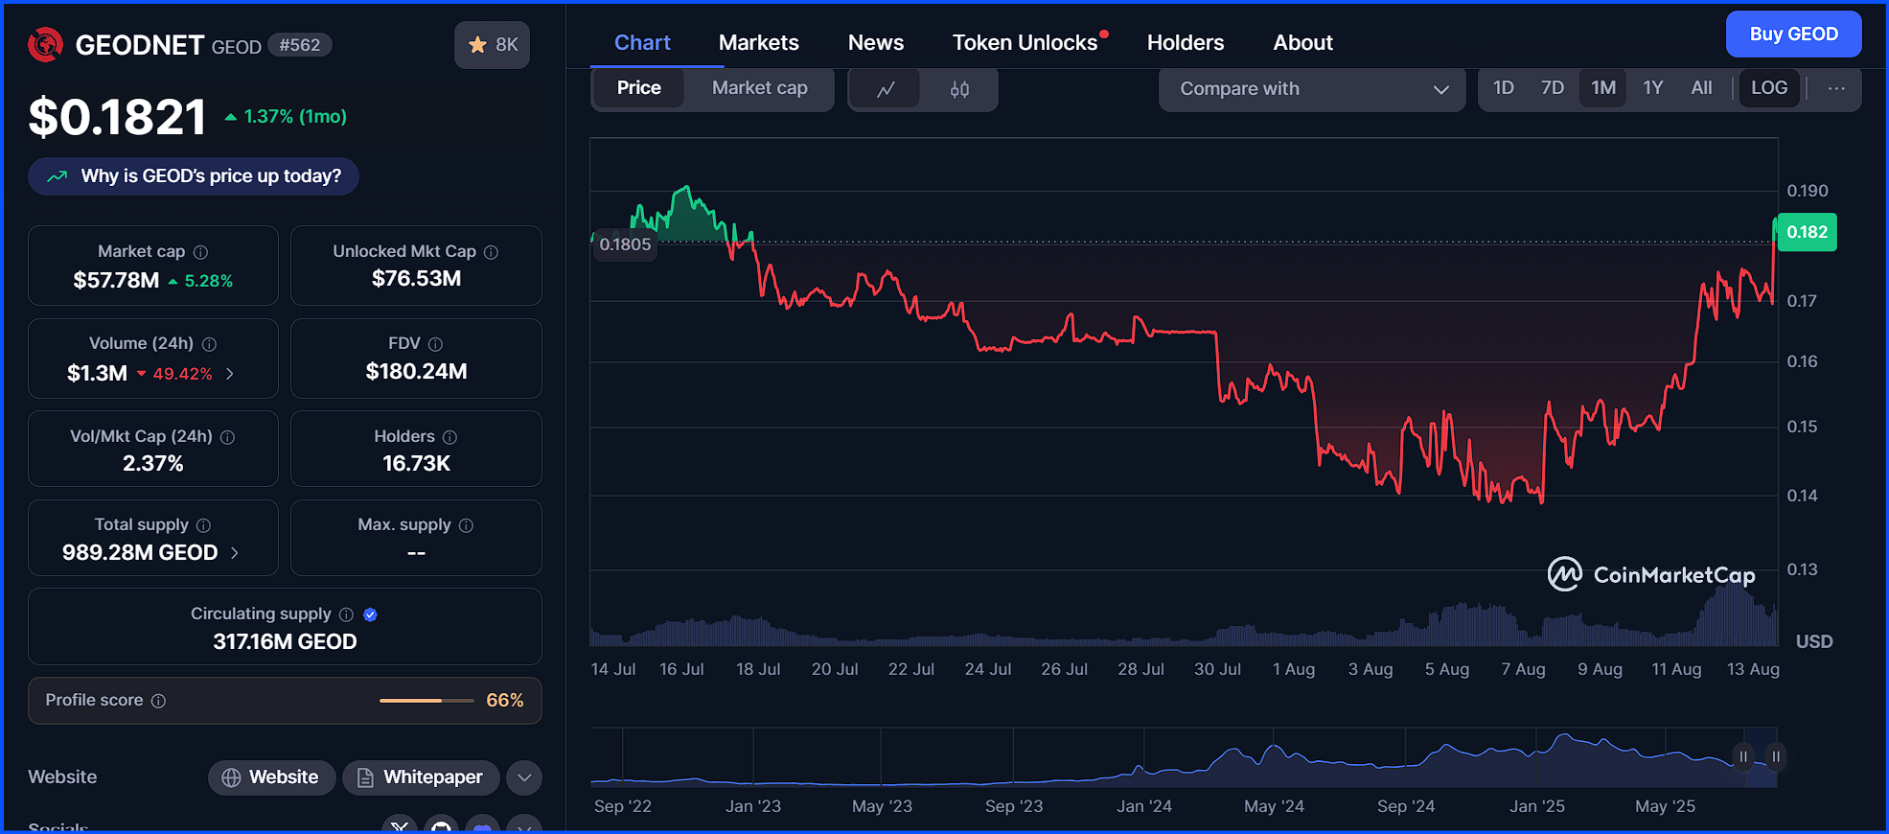Click info icon next to Max. supply
Viewport: 1889px width, 834px height.
pos(466,525)
